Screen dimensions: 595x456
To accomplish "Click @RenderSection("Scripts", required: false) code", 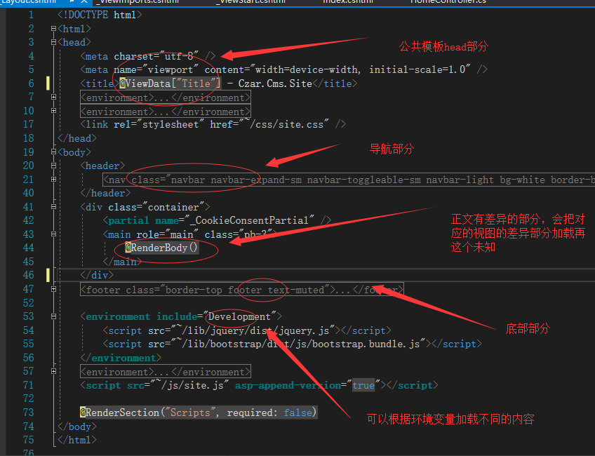I will coord(199,413).
